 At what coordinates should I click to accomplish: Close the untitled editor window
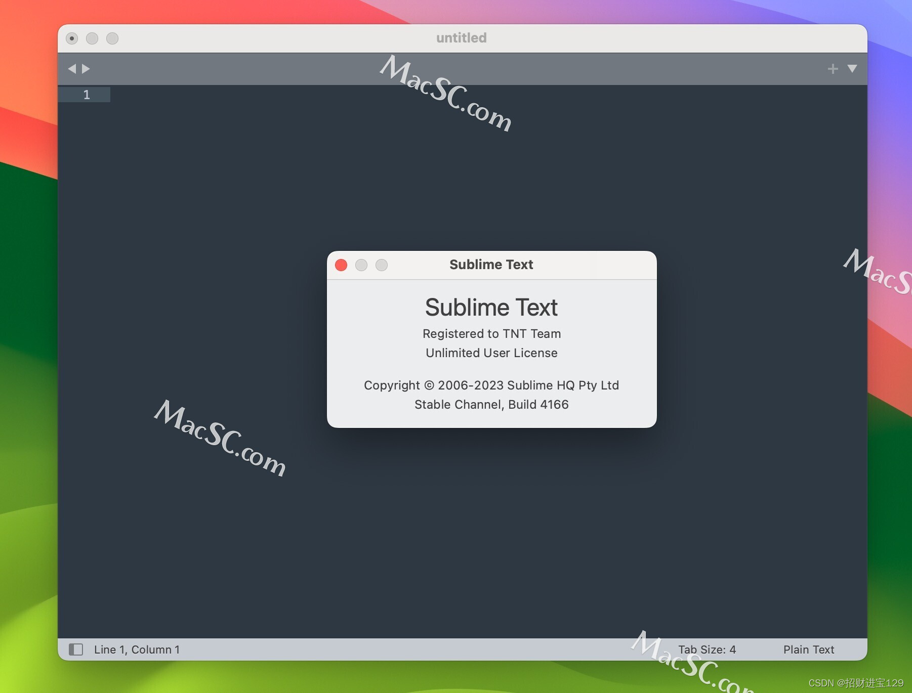point(72,38)
